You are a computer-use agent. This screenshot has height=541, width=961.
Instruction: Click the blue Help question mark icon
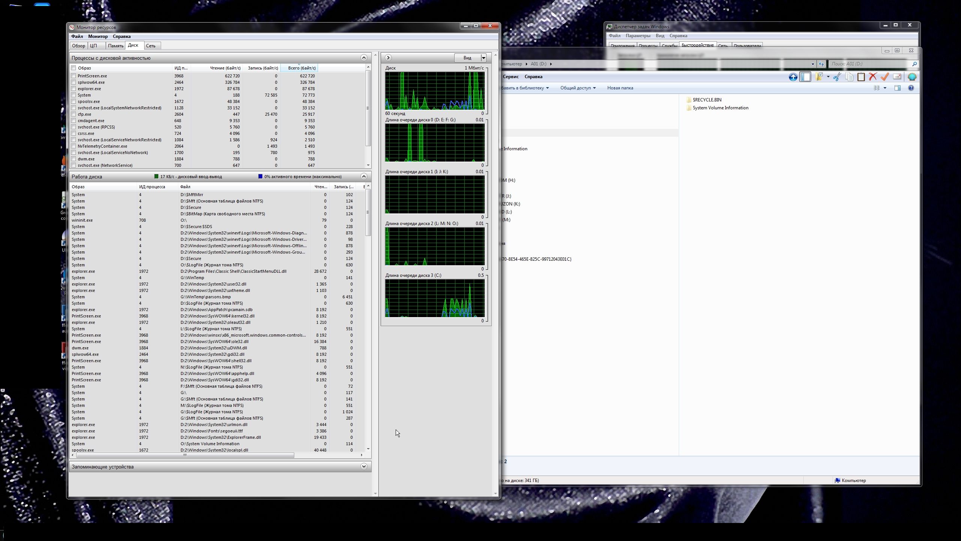click(x=911, y=88)
